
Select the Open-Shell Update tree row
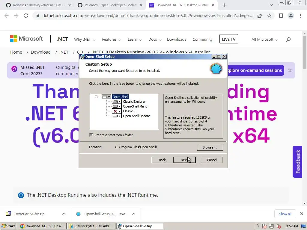[x=136, y=116]
